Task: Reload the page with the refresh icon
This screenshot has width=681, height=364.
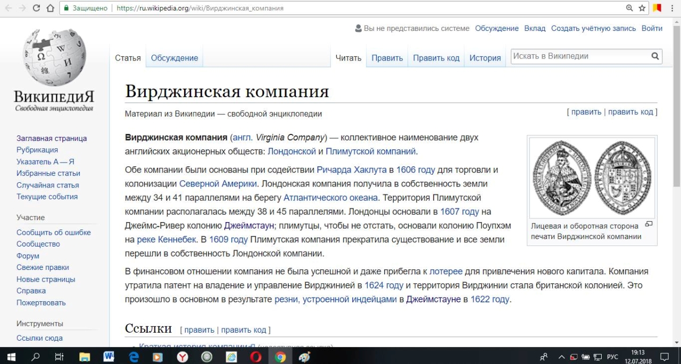Action: [36, 8]
